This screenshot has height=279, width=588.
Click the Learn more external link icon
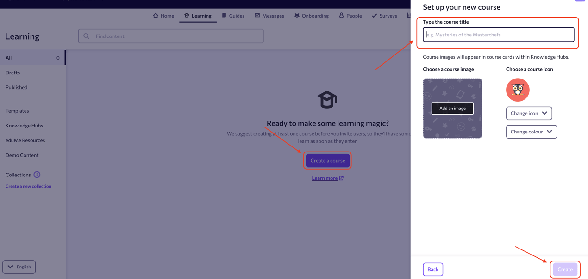341,178
